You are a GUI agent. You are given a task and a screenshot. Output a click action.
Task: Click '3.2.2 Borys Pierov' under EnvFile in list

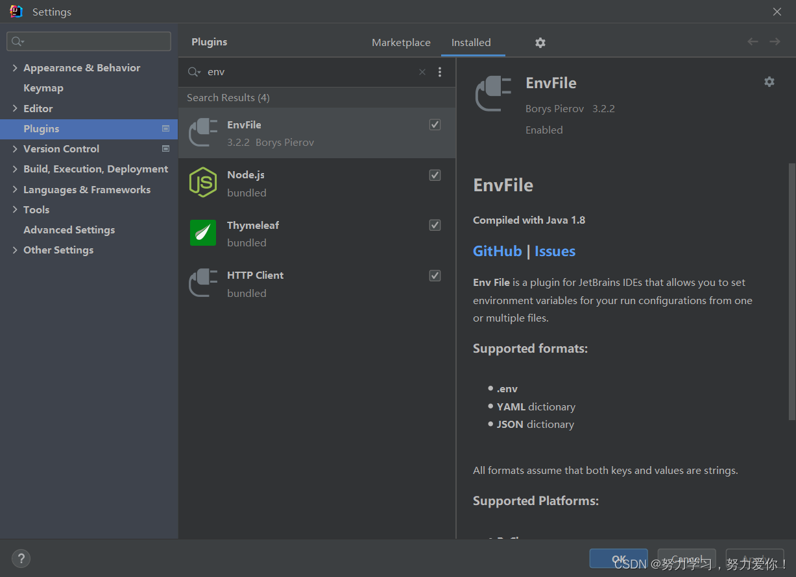click(x=271, y=142)
